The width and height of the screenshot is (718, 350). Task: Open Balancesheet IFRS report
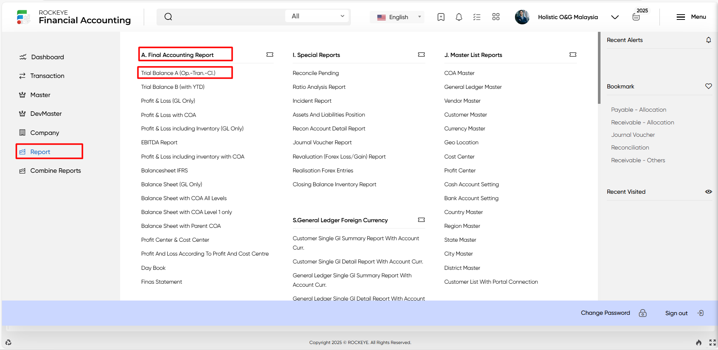(164, 171)
